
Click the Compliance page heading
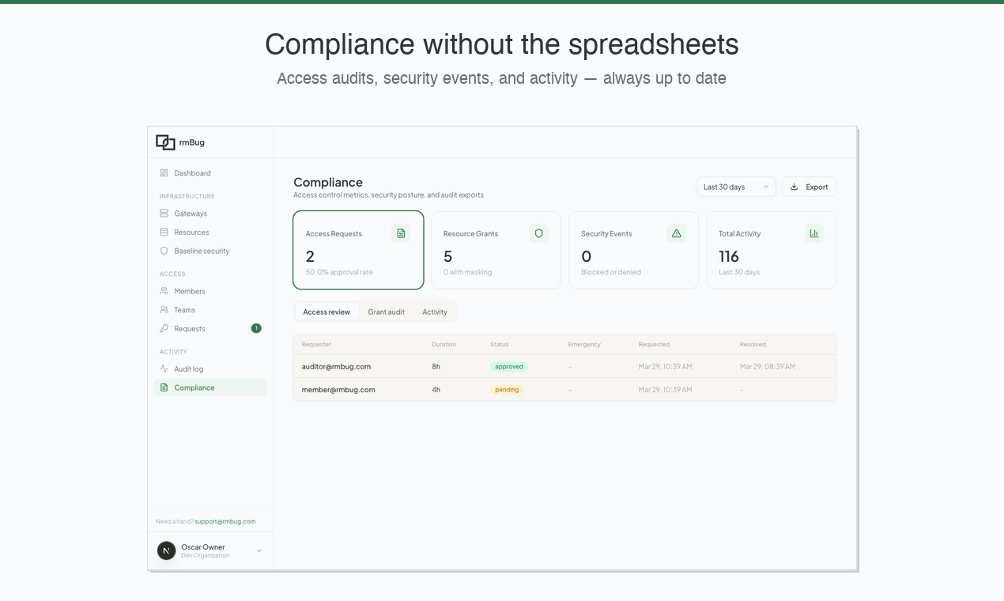click(328, 183)
